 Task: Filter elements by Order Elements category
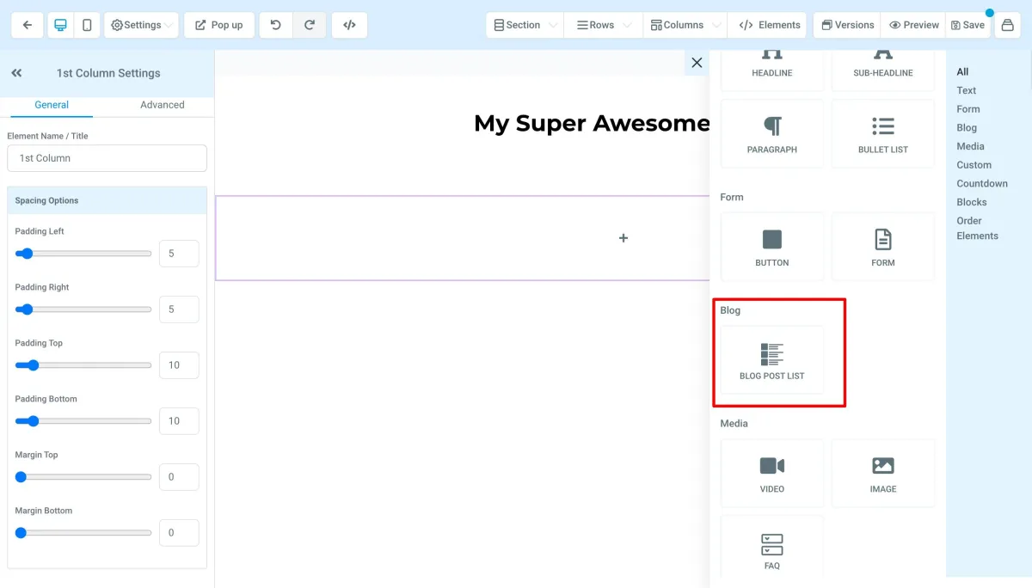click(x=978, y=228)
